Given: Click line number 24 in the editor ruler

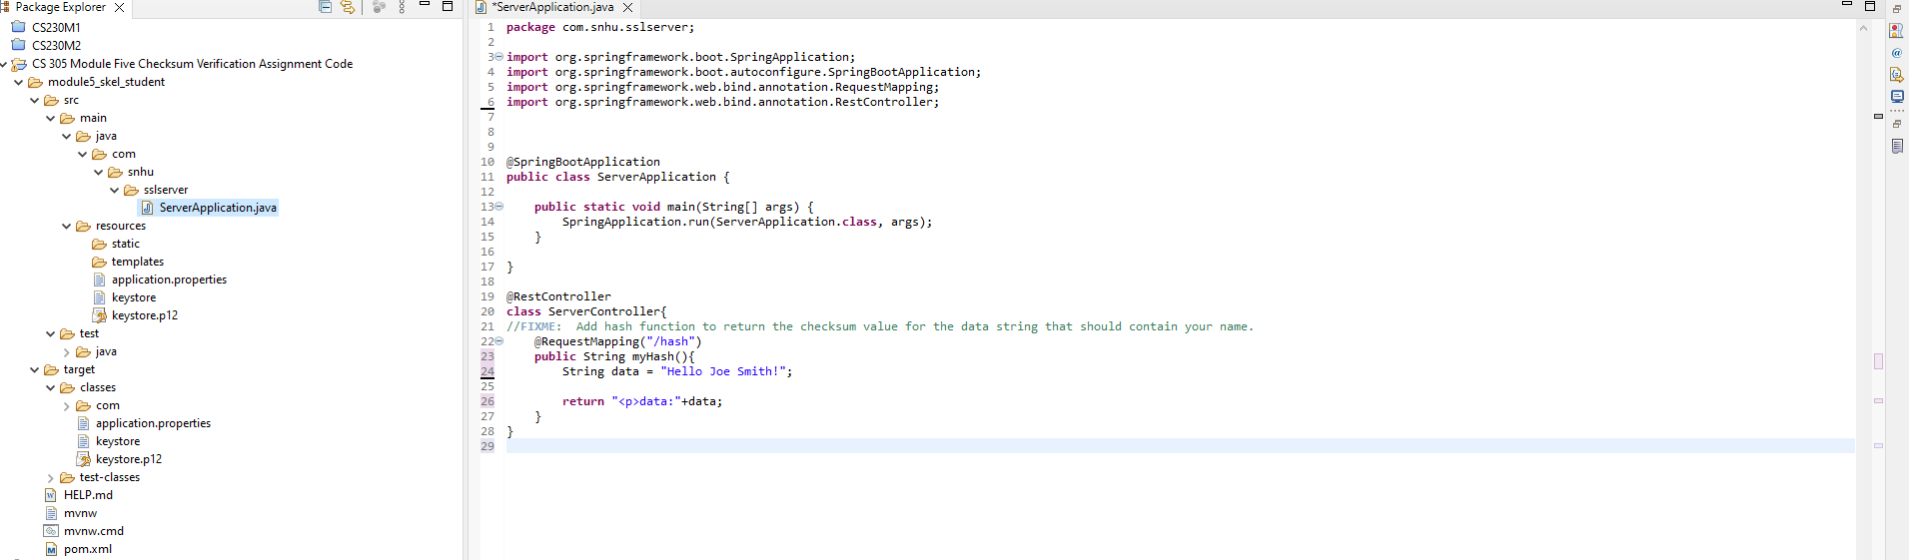Looking at the screenshot, I should coord(487,371).
